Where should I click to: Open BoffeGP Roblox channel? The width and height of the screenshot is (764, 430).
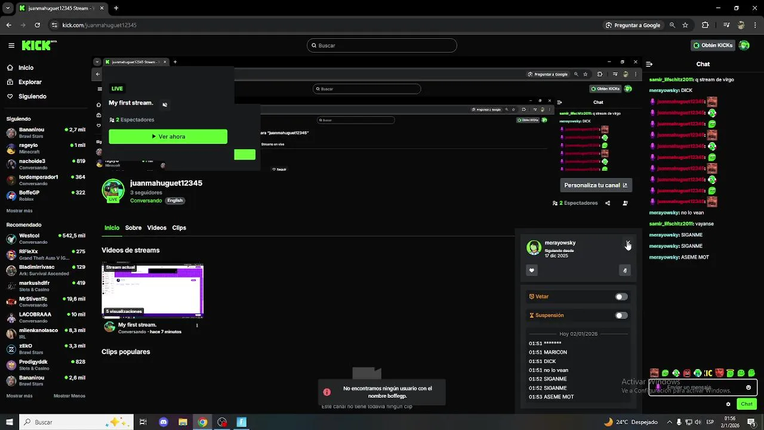click(46, 196)
